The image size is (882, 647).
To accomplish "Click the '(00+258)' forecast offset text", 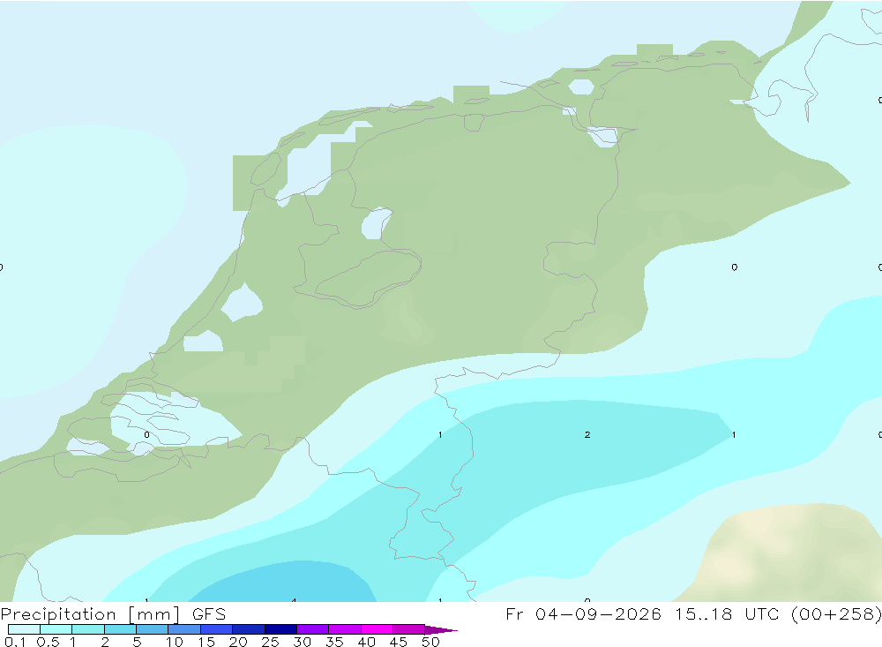I will (836, 613).
